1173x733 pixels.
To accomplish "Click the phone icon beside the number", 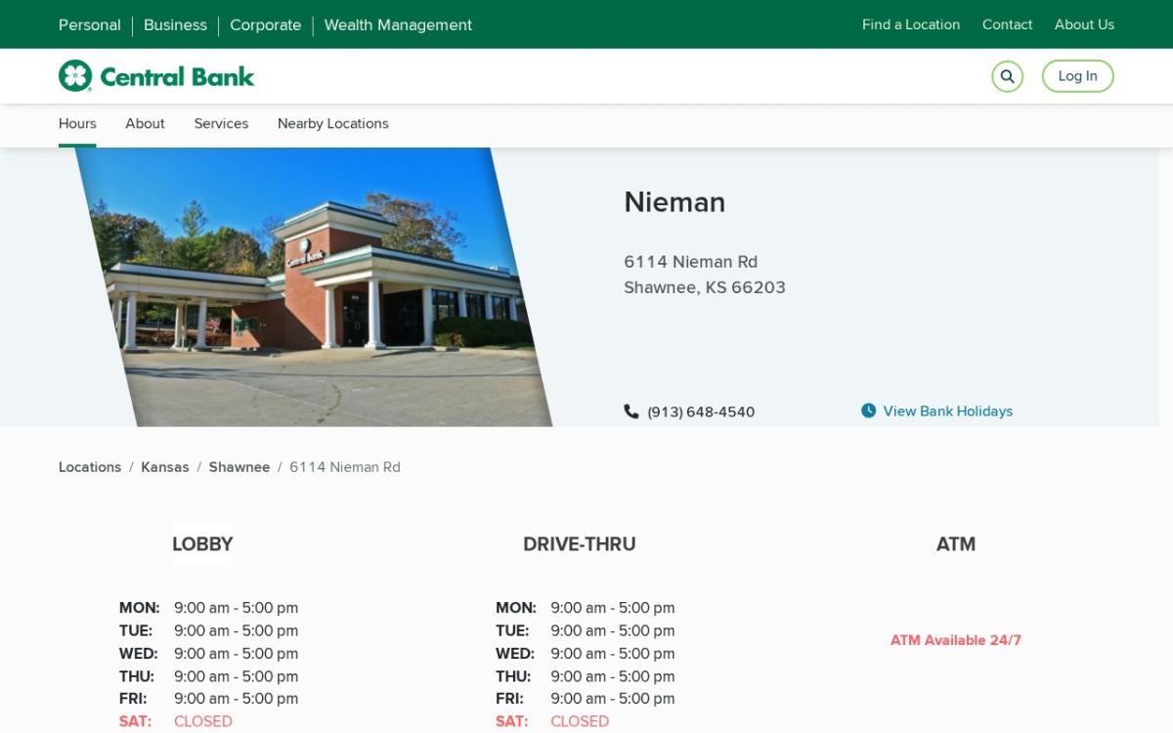I will click(x=631, y=411).
